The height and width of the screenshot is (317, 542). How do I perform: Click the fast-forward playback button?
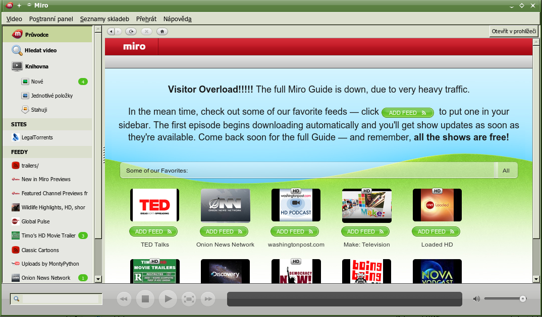tap(208, 299)
